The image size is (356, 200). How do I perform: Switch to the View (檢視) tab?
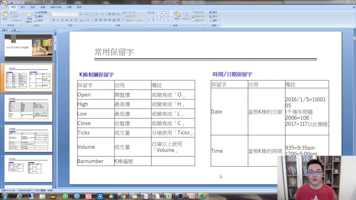pyautogui.click(x=79, y=7)
